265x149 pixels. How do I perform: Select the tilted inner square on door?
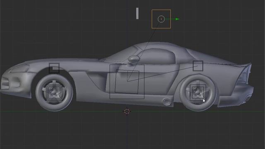127,82
